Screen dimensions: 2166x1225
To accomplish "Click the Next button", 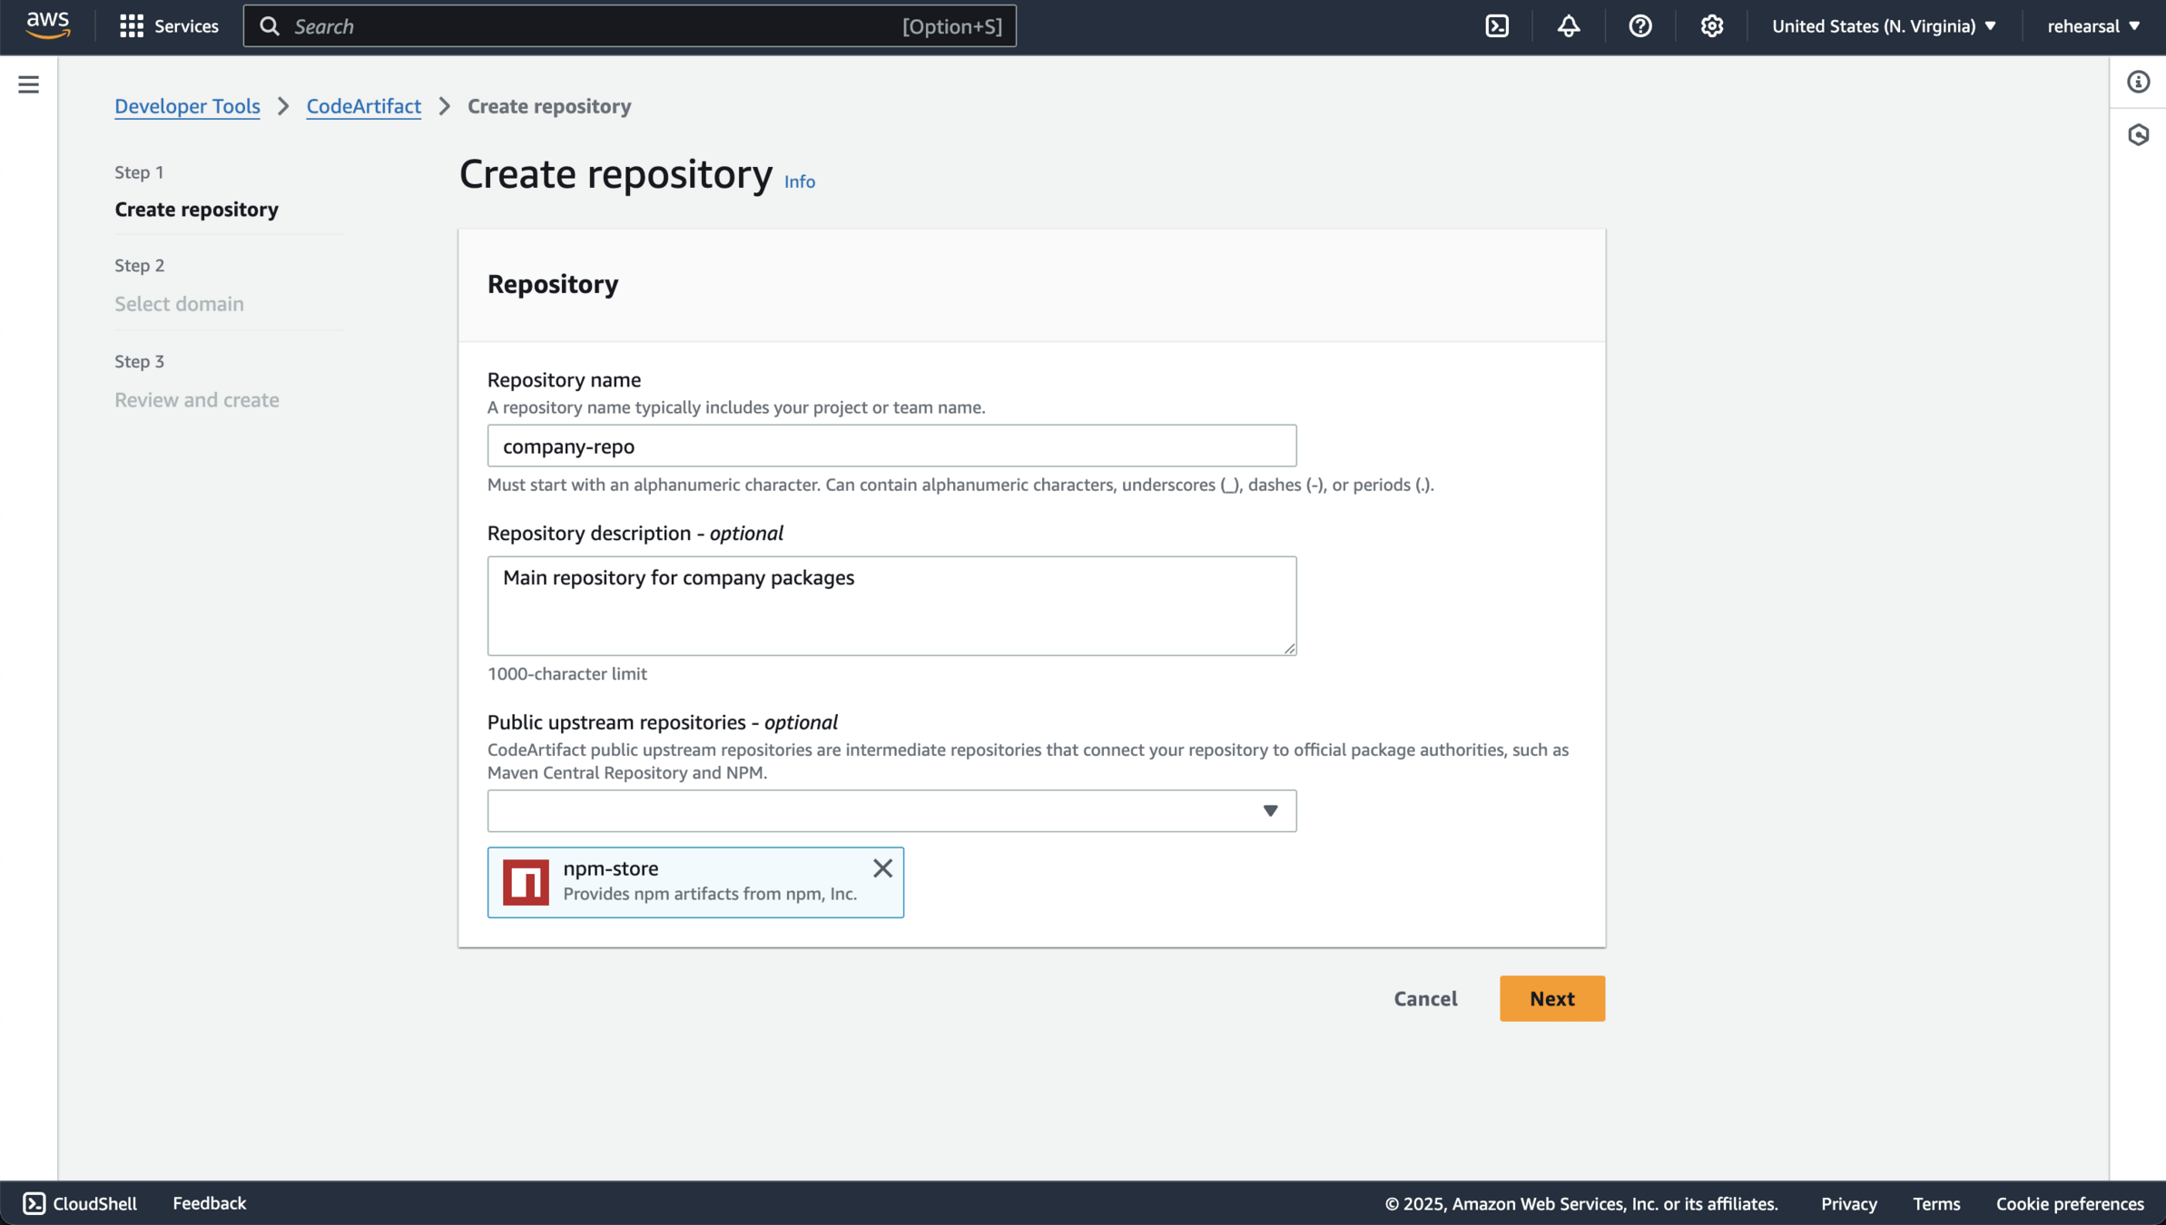I will [x=1551, y=998].
